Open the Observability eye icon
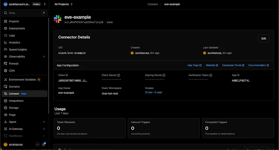This screenshot has width=279, height=150. click(x=5, y=56)
